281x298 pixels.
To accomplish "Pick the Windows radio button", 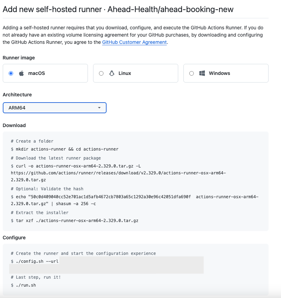I will (191, 73).
